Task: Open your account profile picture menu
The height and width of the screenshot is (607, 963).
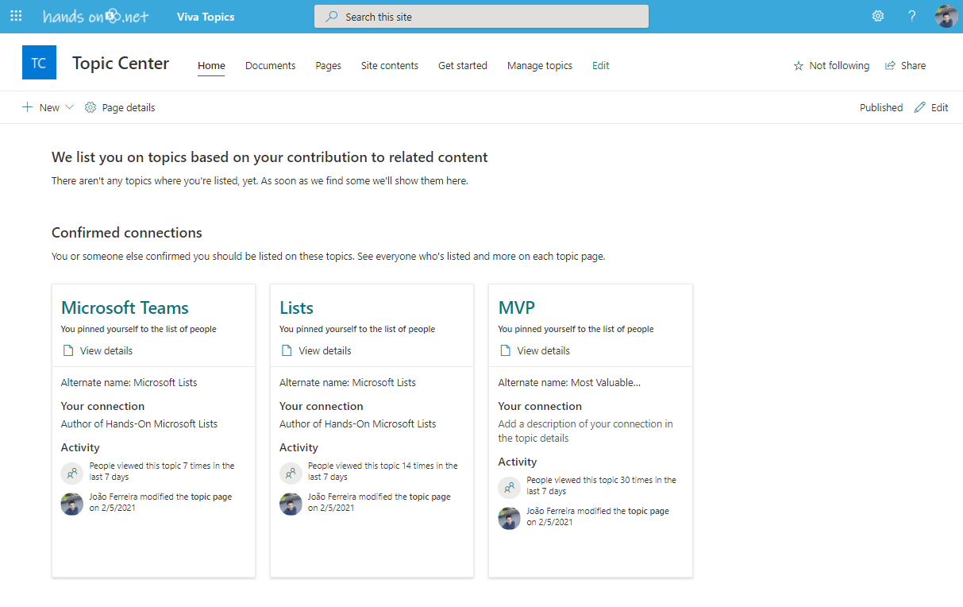Action: click(946, 16)
